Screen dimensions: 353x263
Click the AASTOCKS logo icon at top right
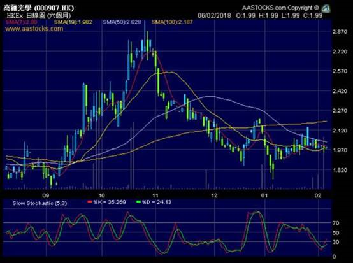pos(326,8)
